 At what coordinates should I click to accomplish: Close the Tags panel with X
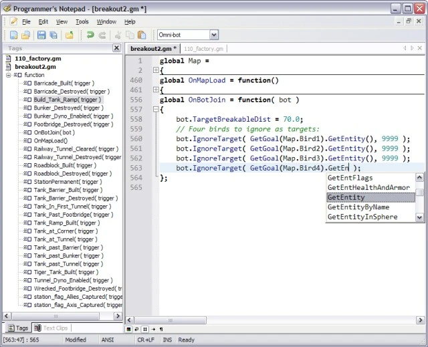[x=116, y=49]
